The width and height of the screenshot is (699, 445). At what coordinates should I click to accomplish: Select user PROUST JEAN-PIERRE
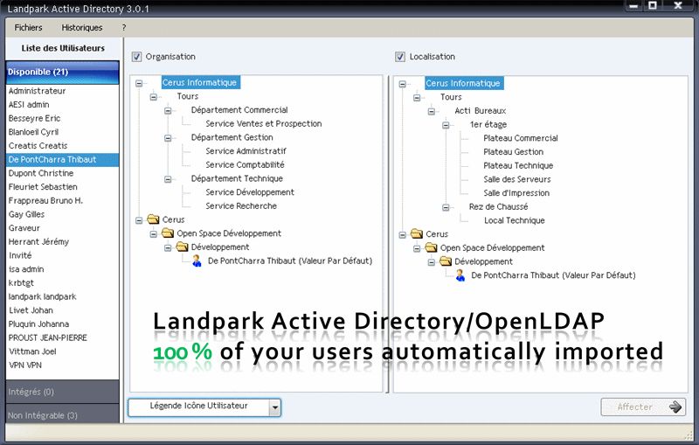[x=48, y=338]
